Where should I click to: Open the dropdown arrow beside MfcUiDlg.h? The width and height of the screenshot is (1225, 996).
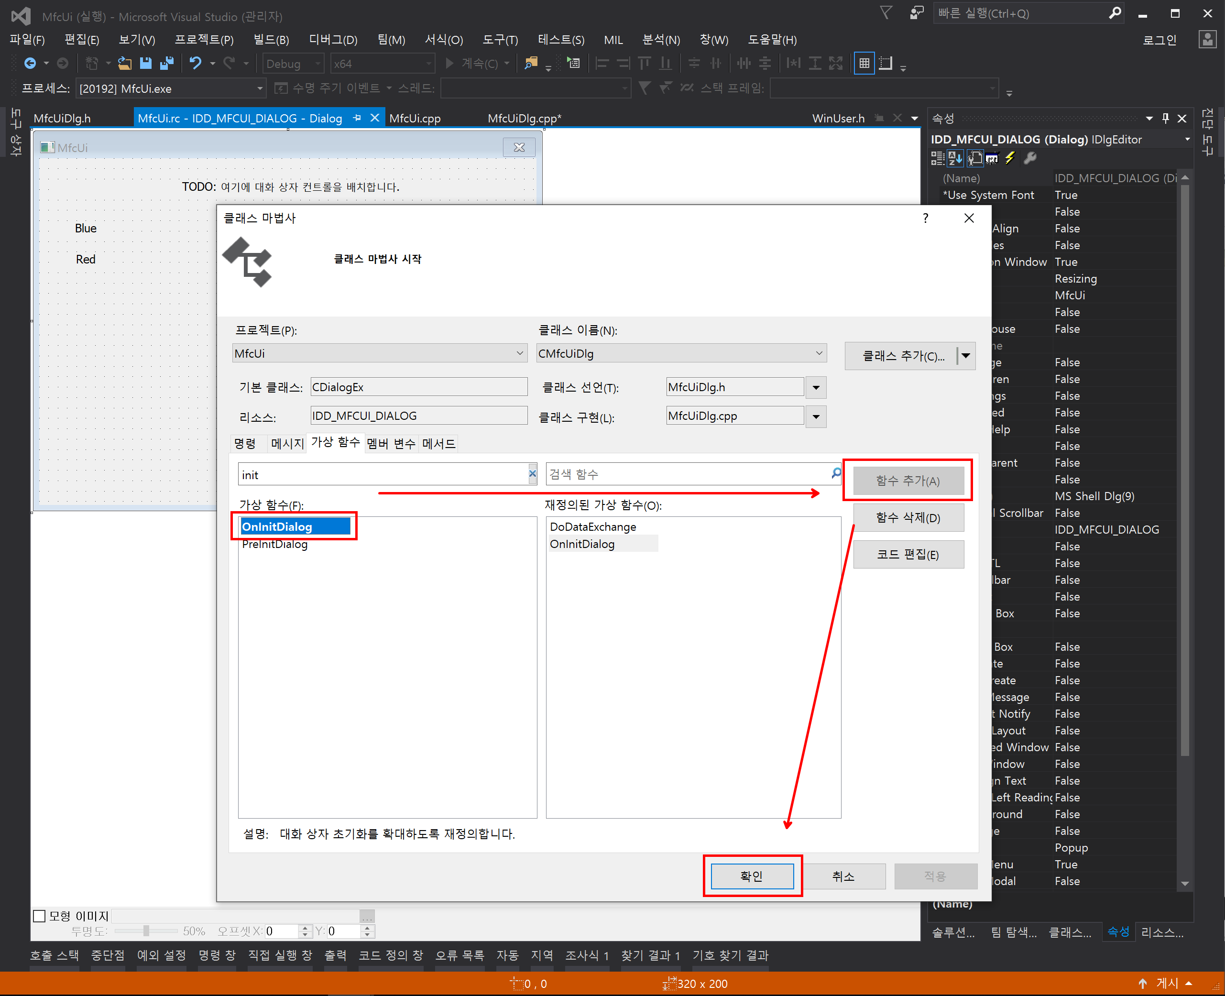coord(815,387)
